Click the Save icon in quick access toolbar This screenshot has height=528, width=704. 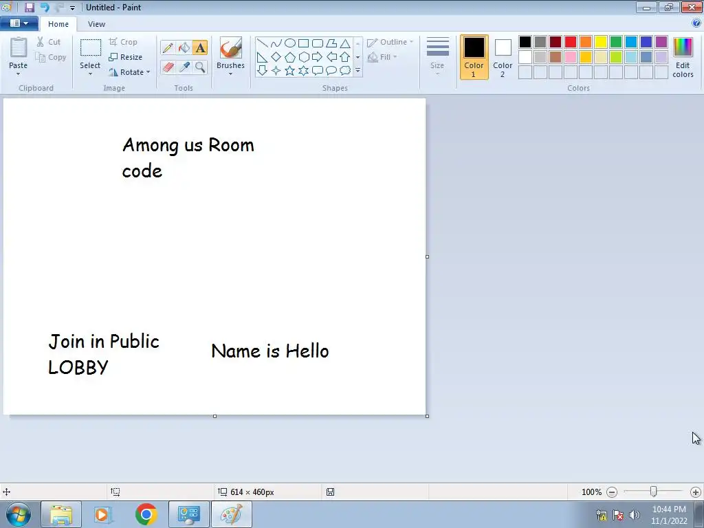point(30,8)
